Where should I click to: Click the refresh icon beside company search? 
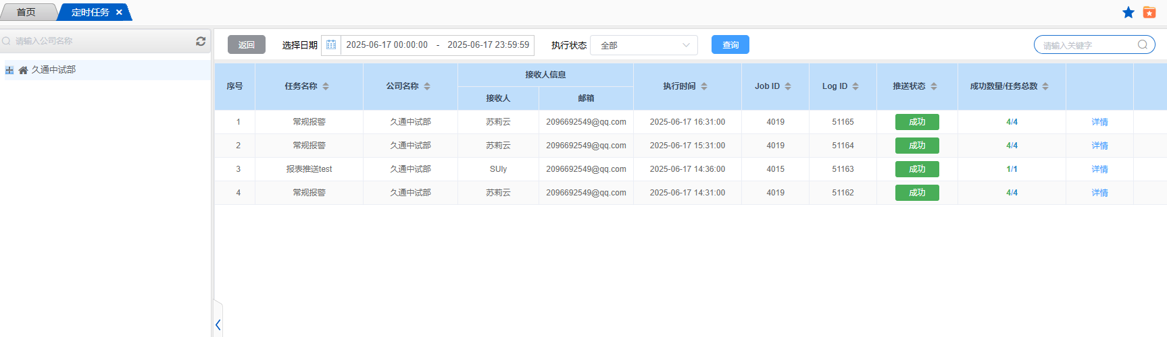pyautogui.click(x=201, y=41)
